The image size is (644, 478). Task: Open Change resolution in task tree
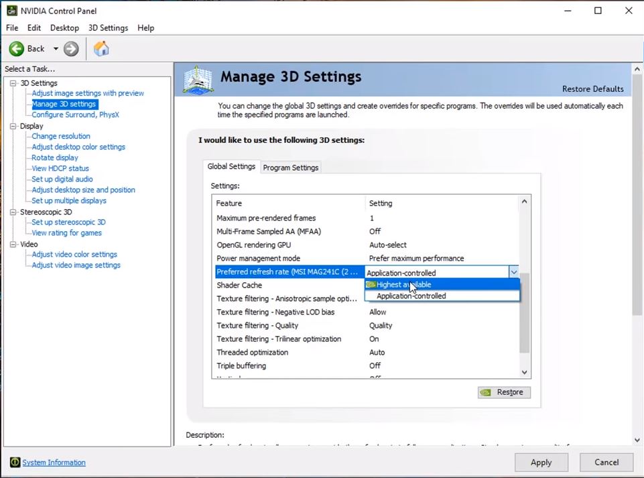(x=61, y=136)
